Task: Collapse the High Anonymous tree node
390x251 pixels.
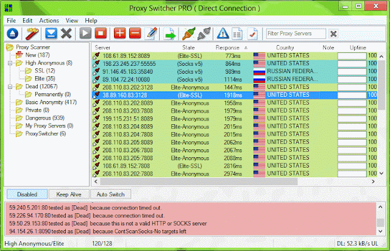Action: coord(10,63)
